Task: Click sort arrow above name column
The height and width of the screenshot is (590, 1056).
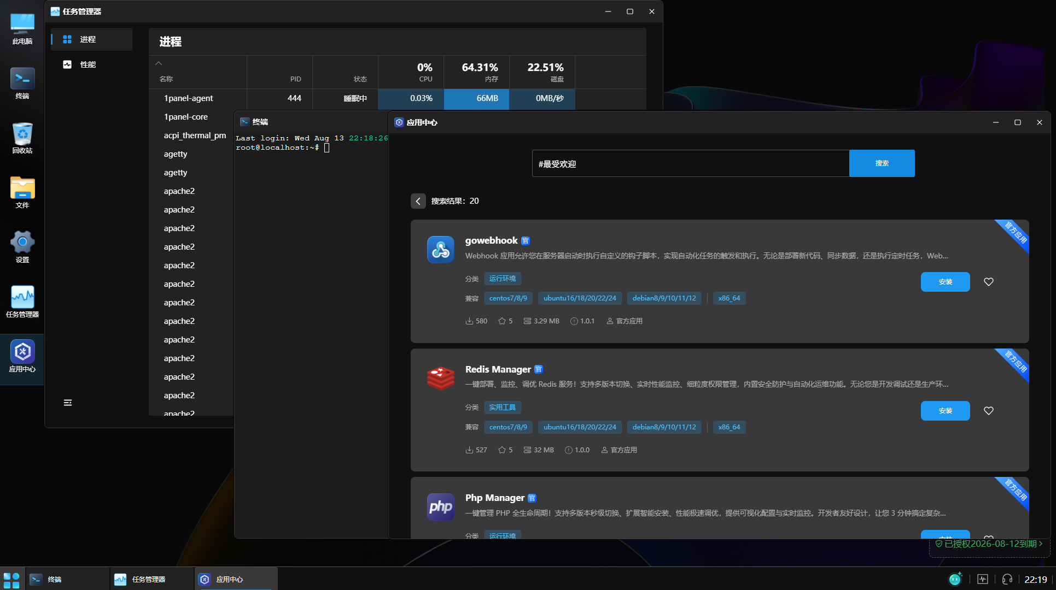Action: pyautogui.click(x=159, y=63)
